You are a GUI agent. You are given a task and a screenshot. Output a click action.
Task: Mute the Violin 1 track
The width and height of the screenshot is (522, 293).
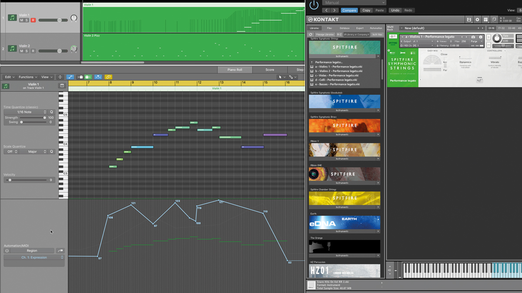tap(21, 20)
